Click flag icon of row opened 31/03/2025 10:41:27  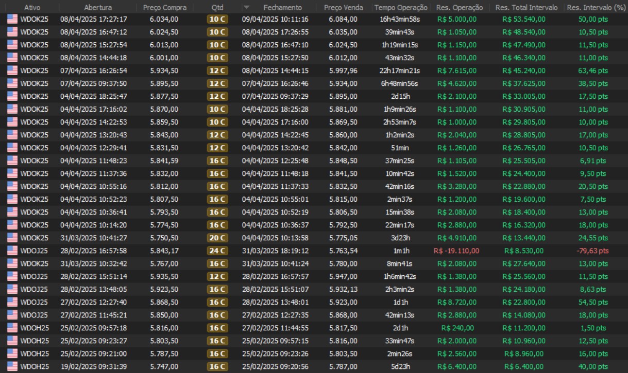click(x=12, y=238)
